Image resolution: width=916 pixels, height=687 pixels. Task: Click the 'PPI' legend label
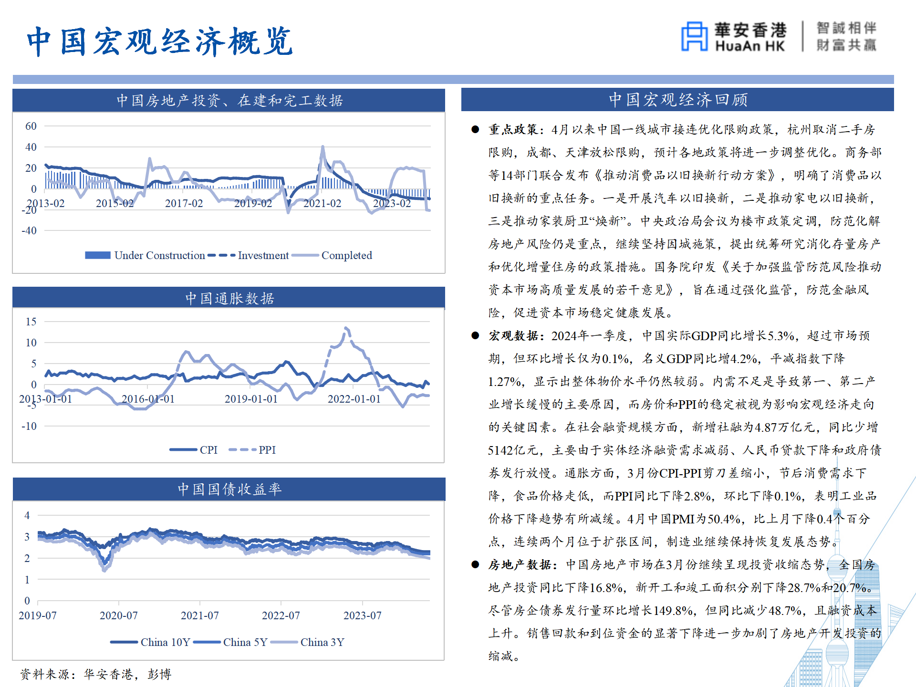(x=267, y=450)
